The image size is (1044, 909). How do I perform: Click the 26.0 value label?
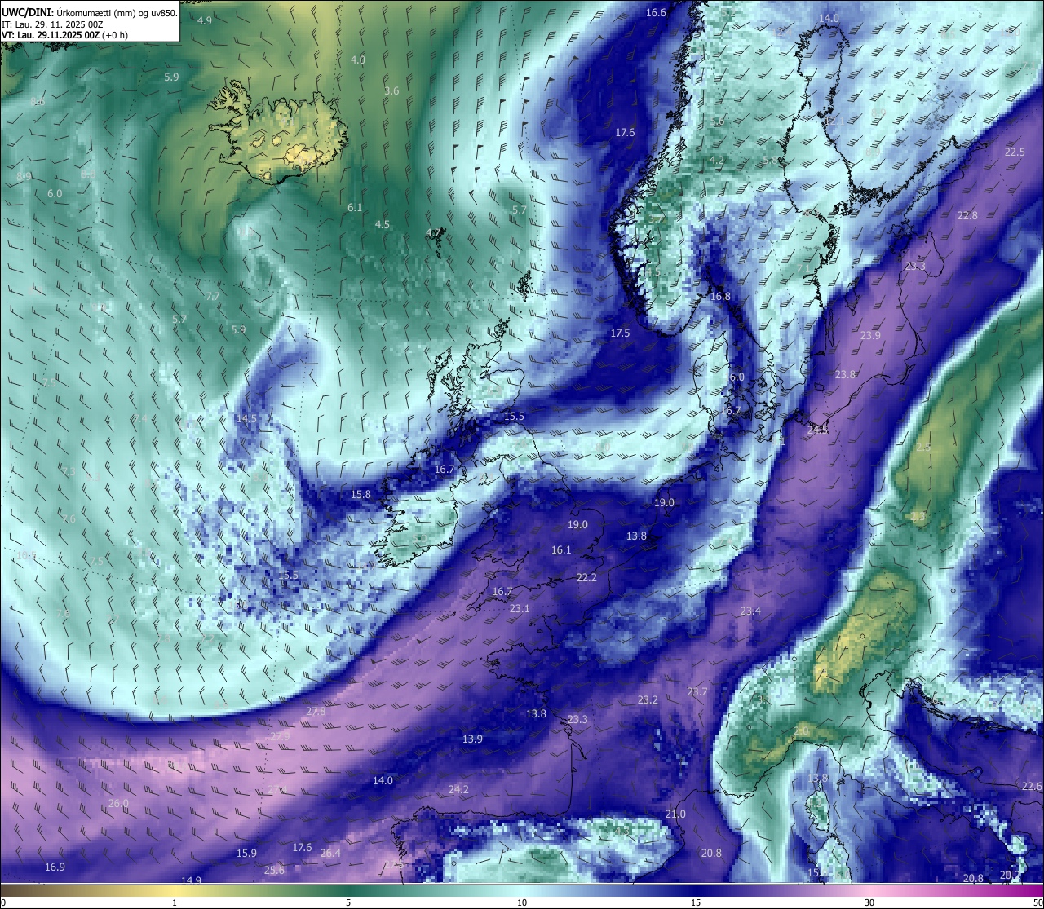118,804
